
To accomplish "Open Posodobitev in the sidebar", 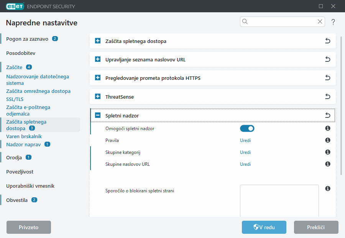I will 21,53.
